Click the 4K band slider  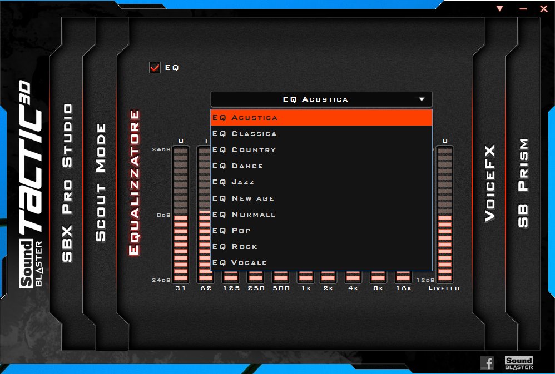[x=353, y=277]
